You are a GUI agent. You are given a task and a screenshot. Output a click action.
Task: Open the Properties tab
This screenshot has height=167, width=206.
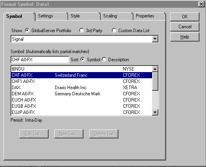click(x=149, y=16)
